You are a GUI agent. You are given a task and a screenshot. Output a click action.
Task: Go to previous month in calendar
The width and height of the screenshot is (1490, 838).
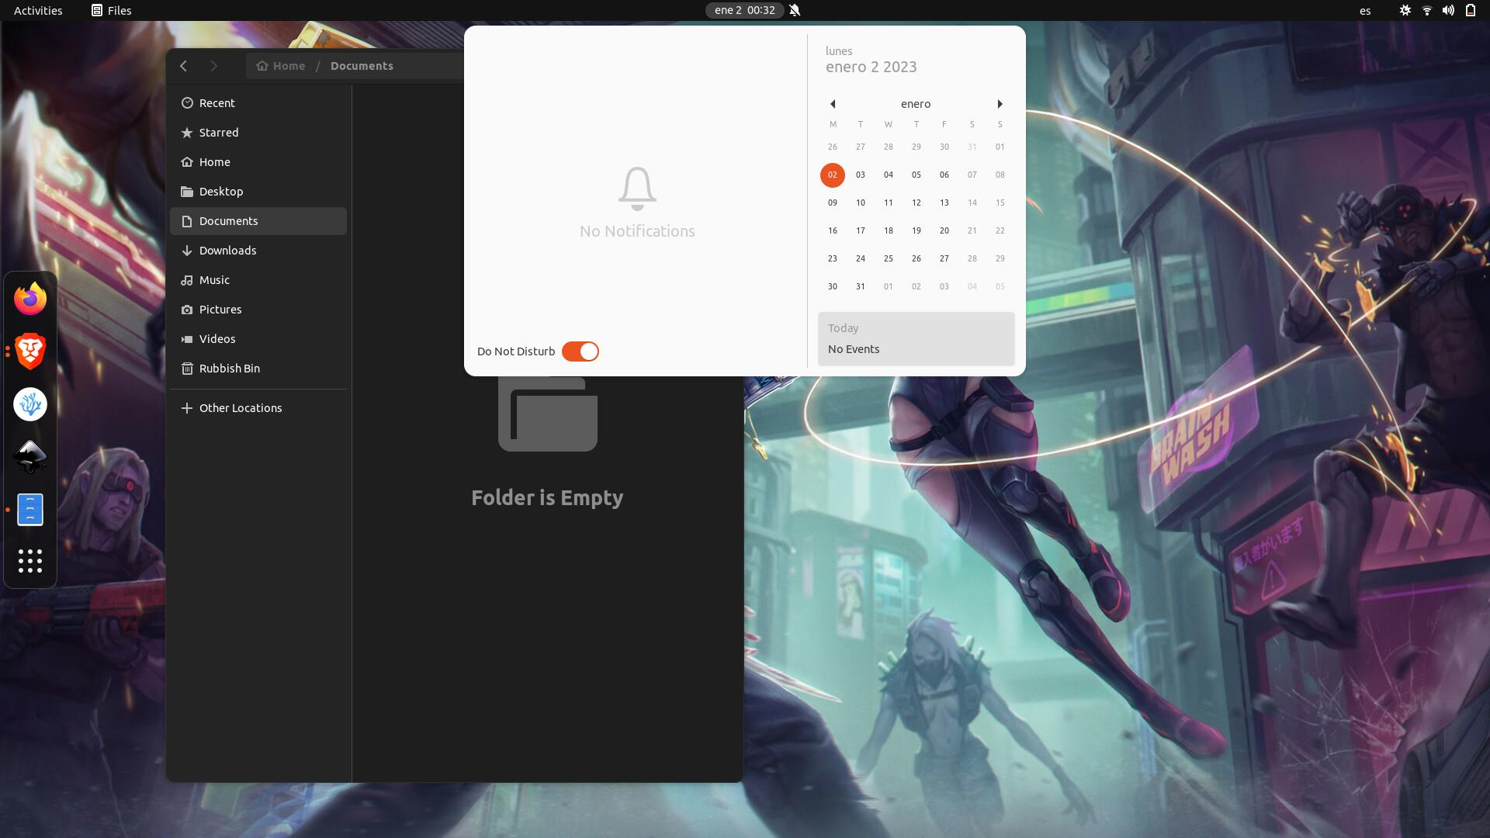[833, 104]
